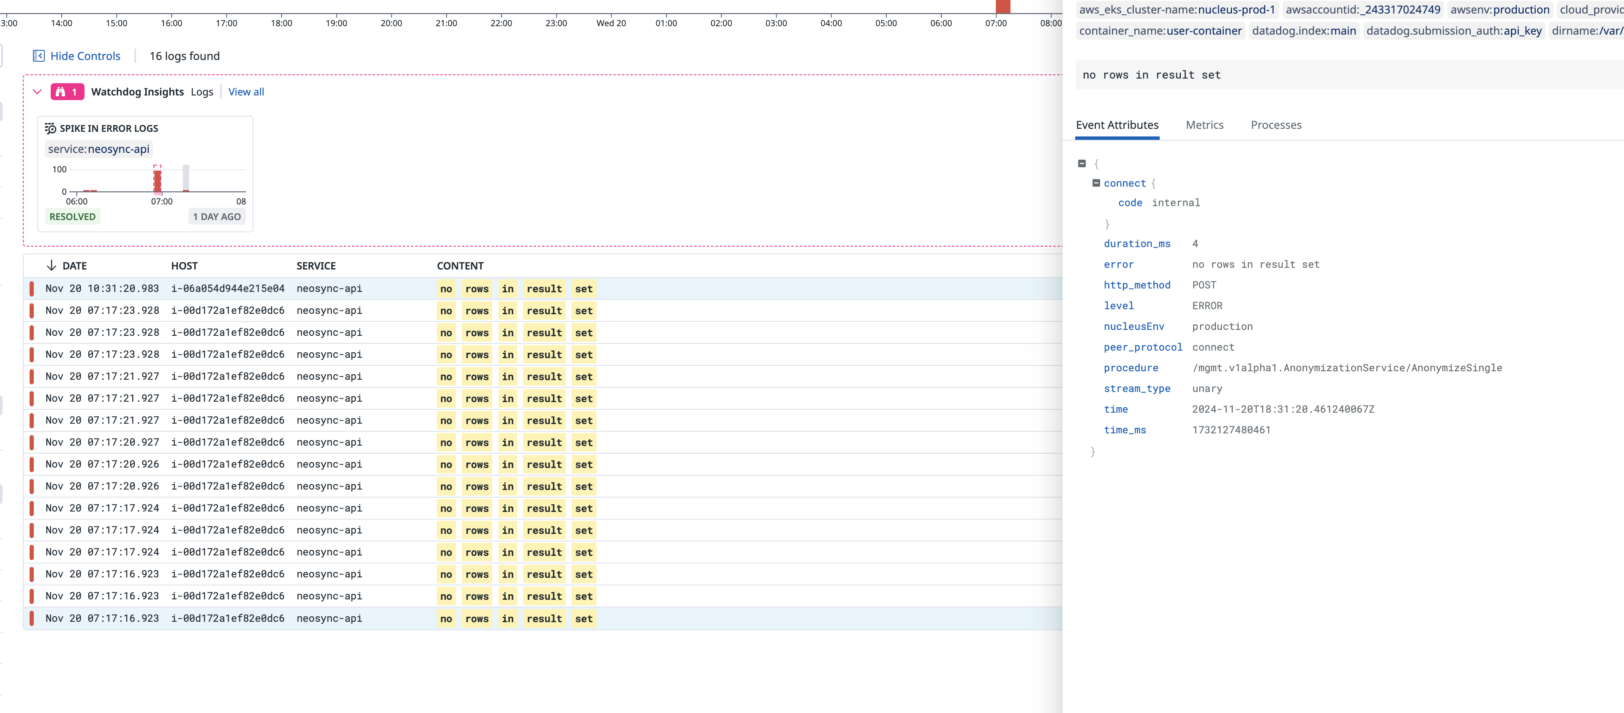Open the SPIKE IN ERROR LOGS insight card

[145, 174]
